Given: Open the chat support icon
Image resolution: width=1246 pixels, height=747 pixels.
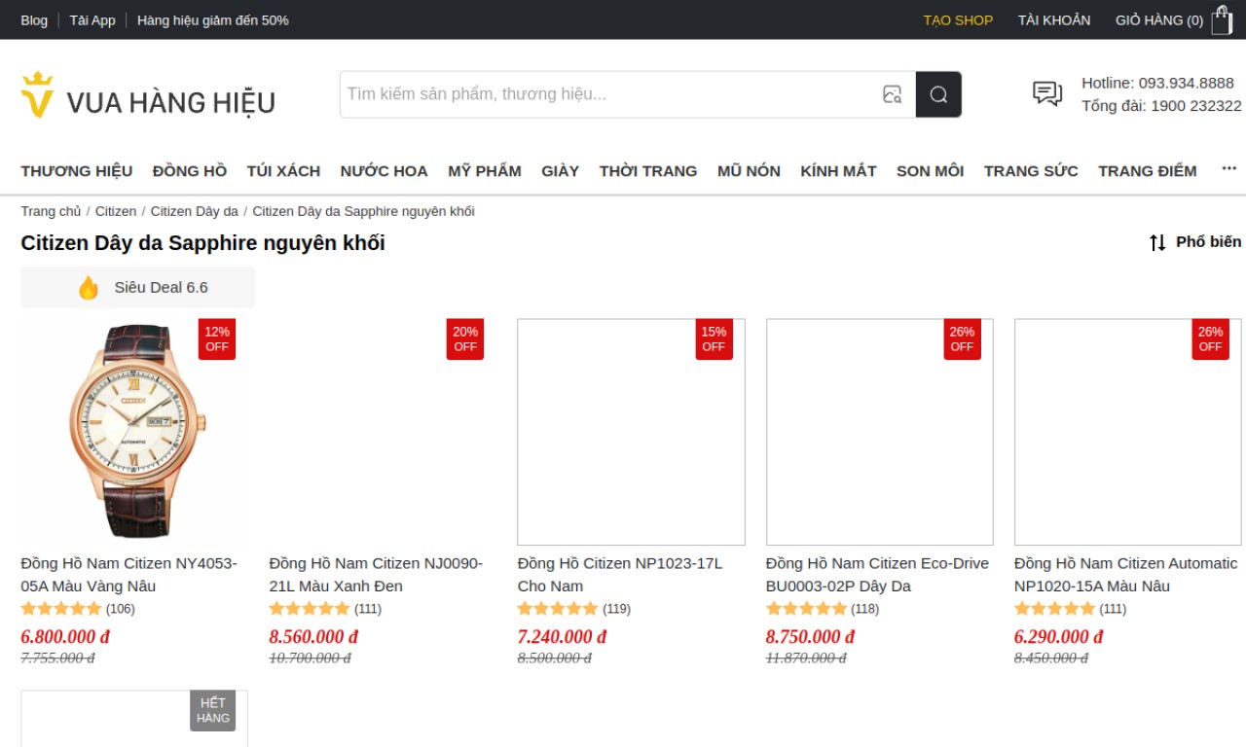Looking at the screenshot, I should [1047, 93].
